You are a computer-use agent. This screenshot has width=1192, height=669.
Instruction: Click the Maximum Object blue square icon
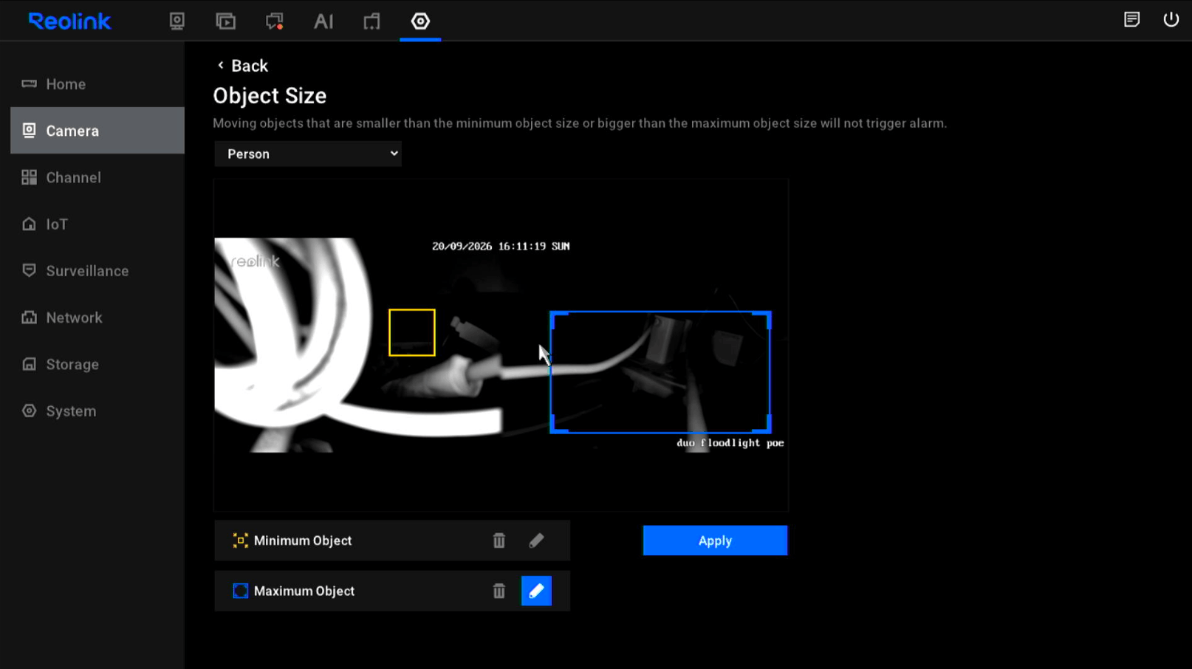[240, 591]
